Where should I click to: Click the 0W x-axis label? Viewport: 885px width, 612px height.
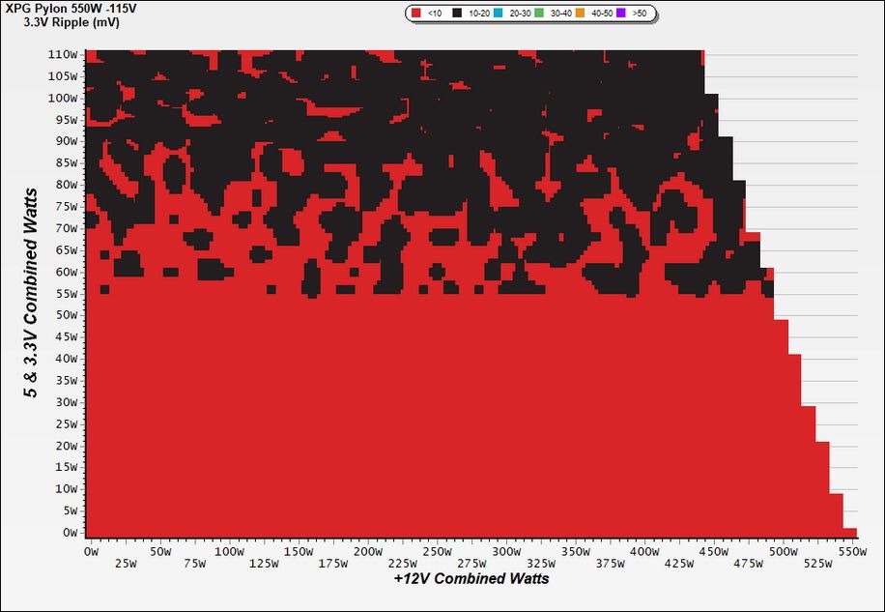tap(92, 552)
